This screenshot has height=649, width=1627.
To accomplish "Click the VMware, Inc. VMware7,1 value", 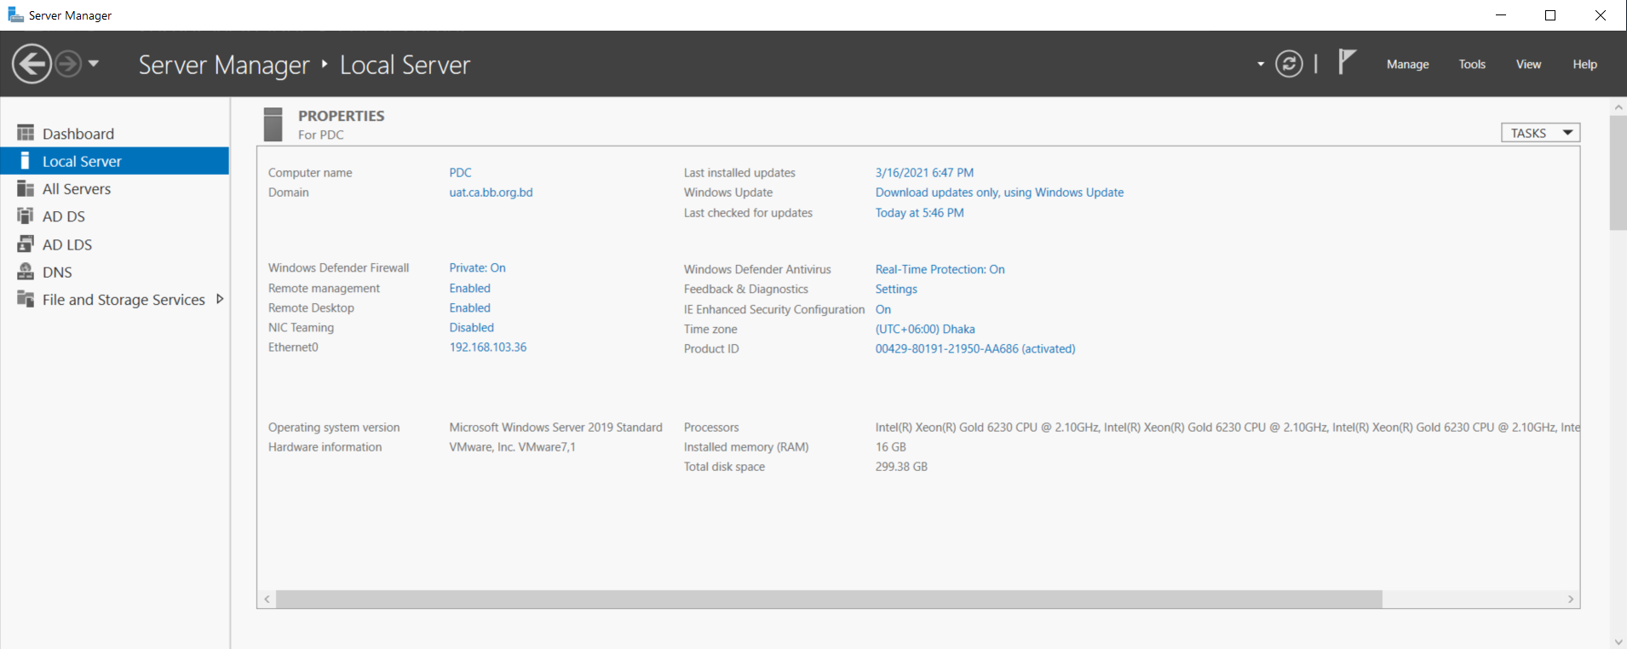I will click(x=512, y=447).
